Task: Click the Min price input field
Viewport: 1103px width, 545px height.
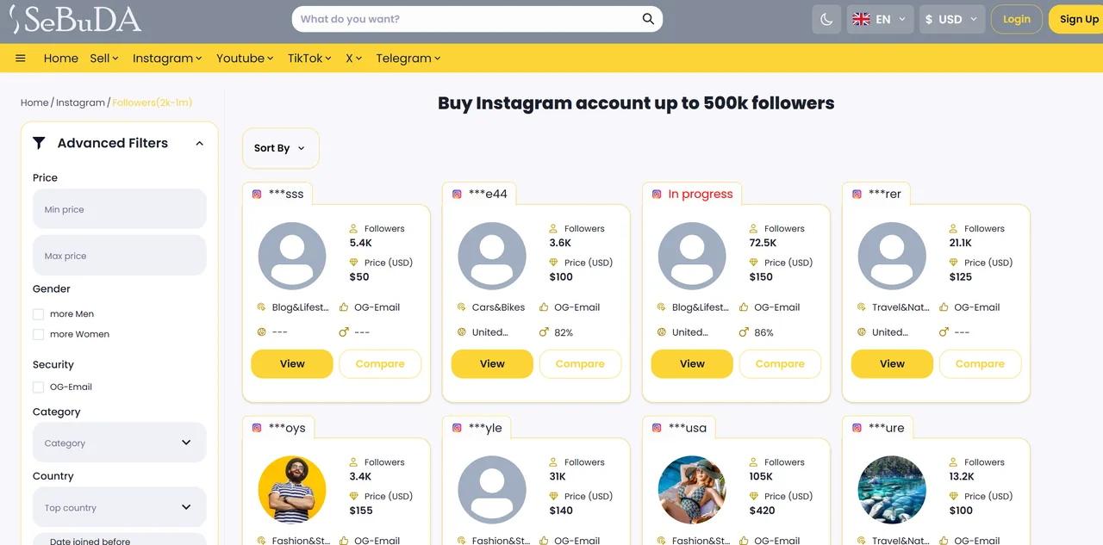Action: tap(119, 209)
